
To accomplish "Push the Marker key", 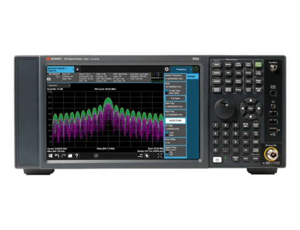I will click(x=228, y=65).
